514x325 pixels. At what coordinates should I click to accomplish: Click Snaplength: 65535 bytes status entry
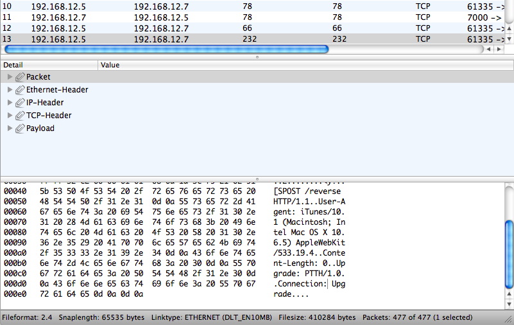pyautogui.click(x=101, y=317)
